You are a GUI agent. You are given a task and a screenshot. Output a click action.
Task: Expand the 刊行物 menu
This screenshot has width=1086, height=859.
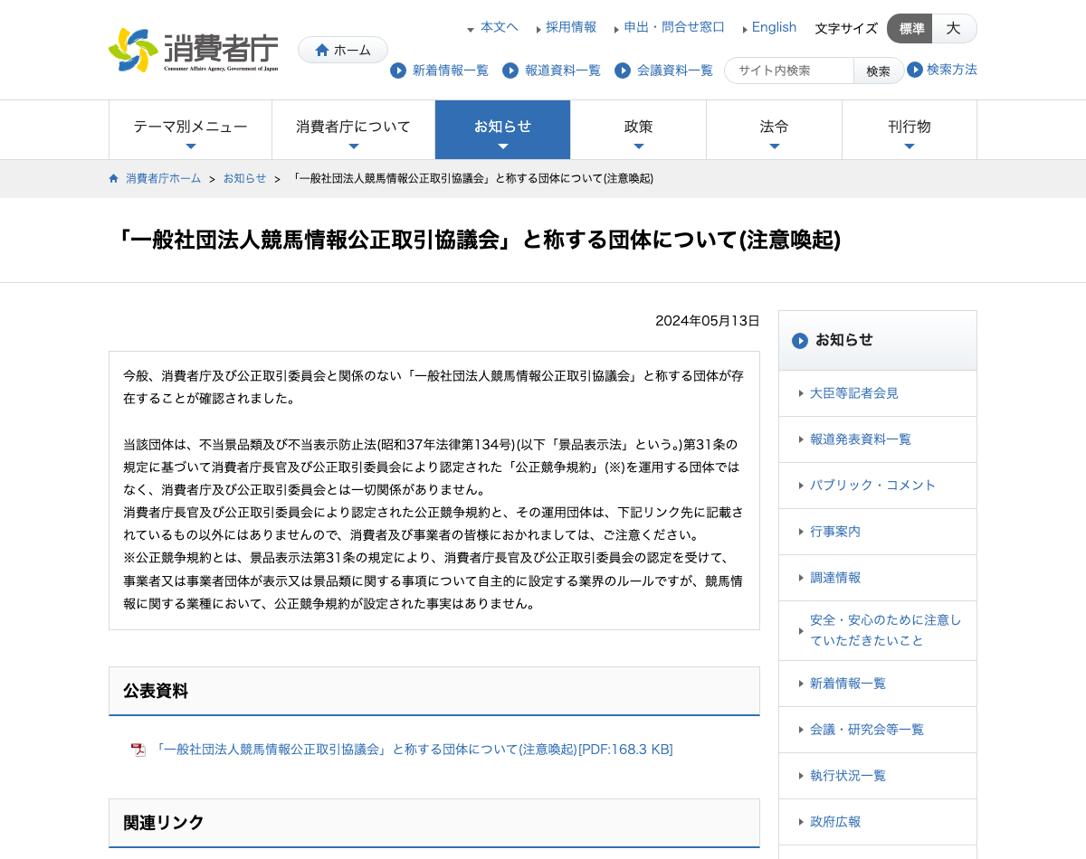pyautogui.click(x=910, y=130)
